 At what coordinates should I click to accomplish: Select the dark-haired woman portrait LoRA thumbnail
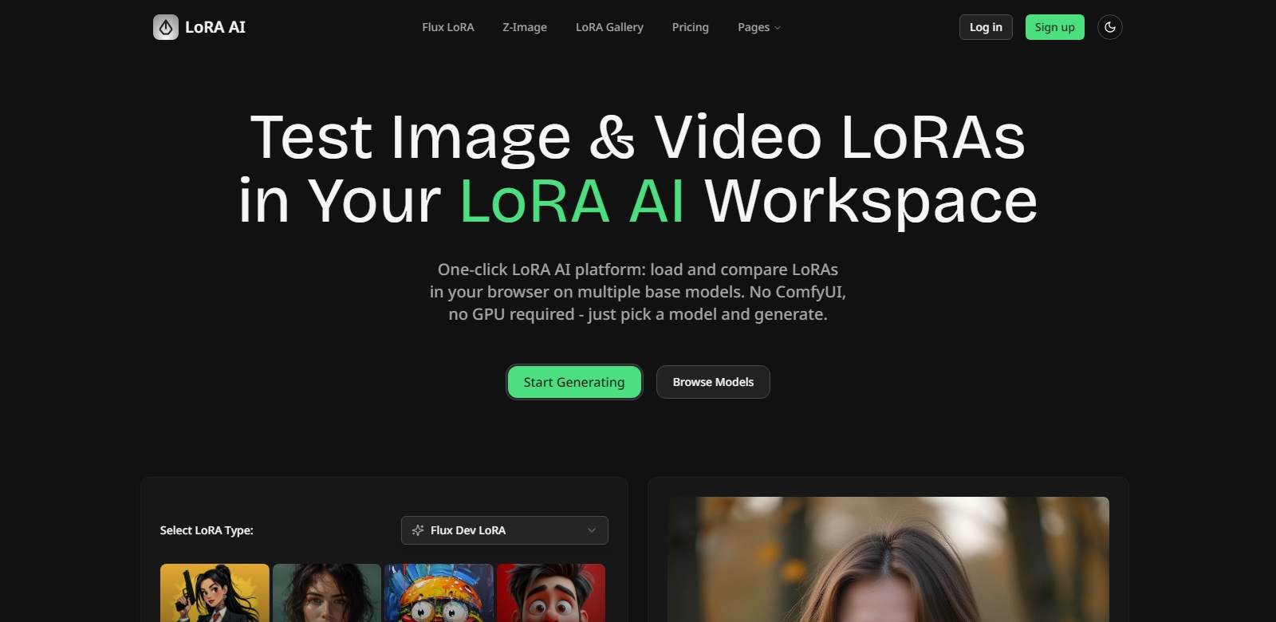pos(327,592)
